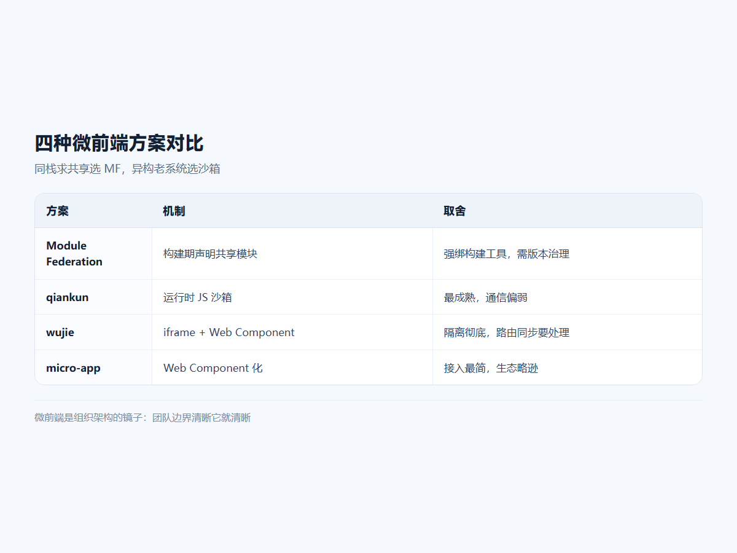Image resolution: width=737 pixels, height=553 pixels.
Task: Select the Module Federation cell
Action: click(93, 254)
